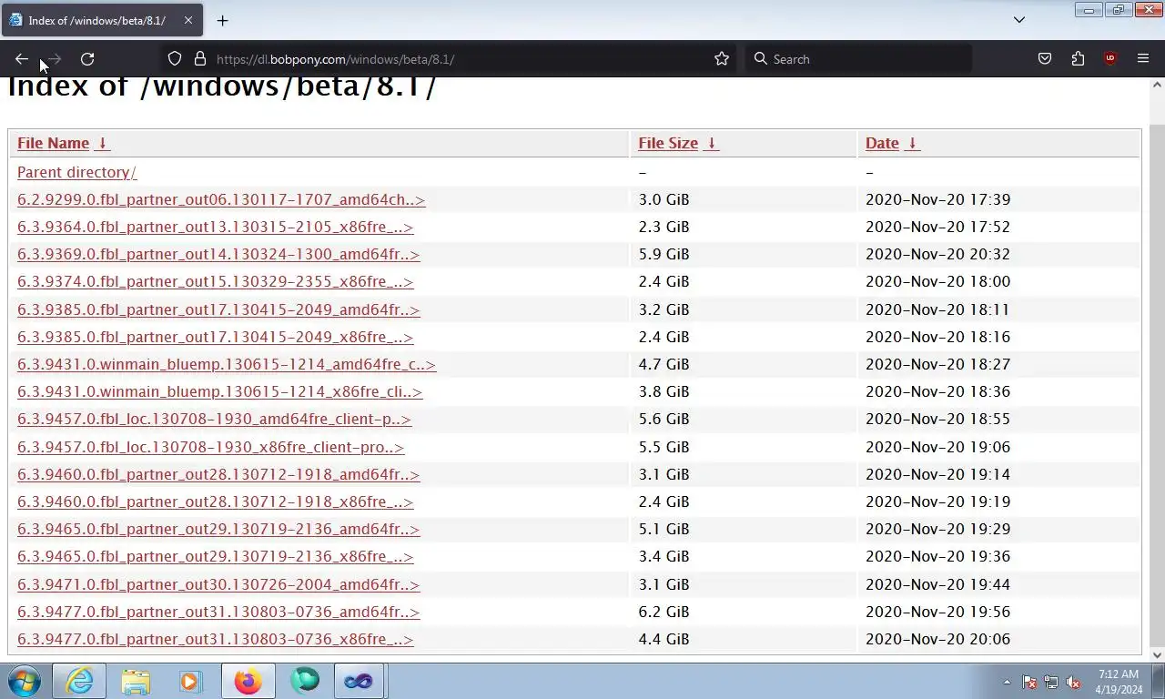The width and height of the screenshot is (1165, 699).
Task: Download 6.3.9460.0.fbl_partner_out28 amd64fr file
Action: (218, 474)
